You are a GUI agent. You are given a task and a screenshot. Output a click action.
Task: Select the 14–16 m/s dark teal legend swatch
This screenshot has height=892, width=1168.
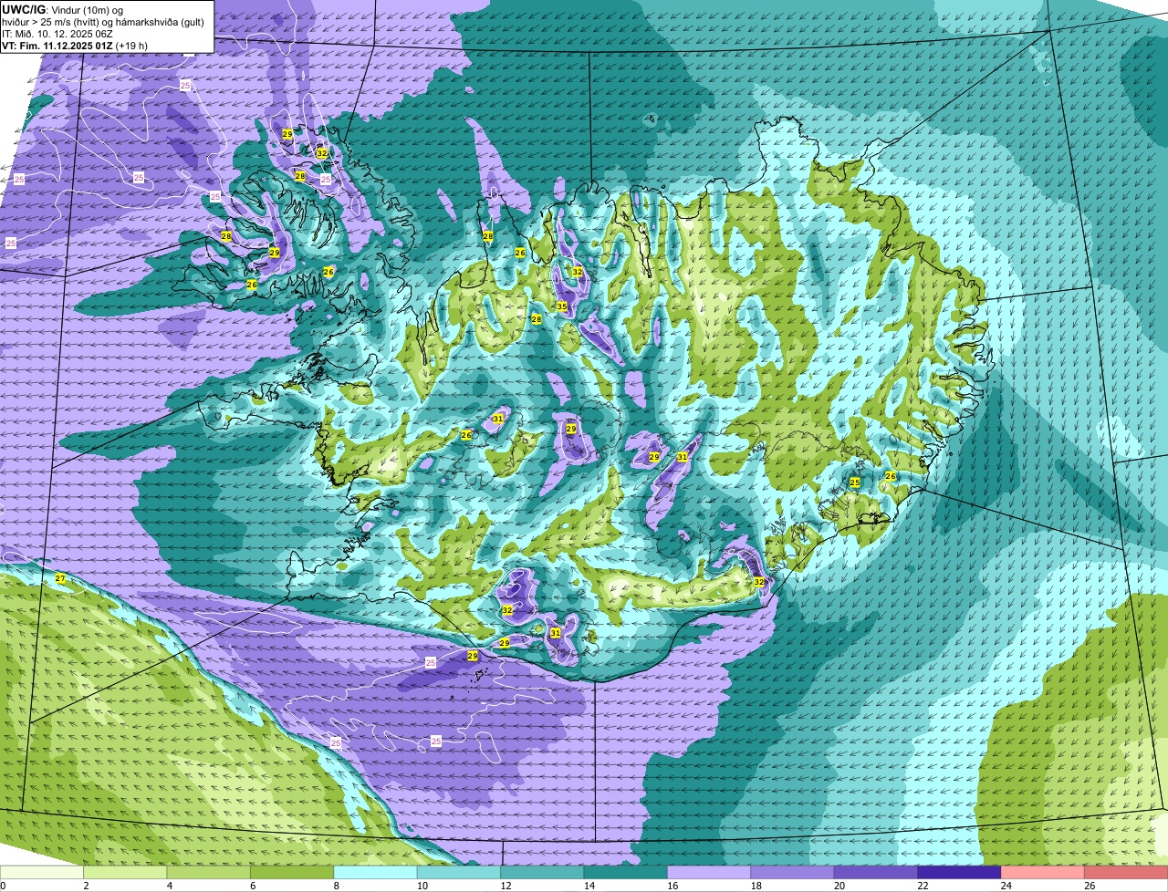click(x=626, y=872)
